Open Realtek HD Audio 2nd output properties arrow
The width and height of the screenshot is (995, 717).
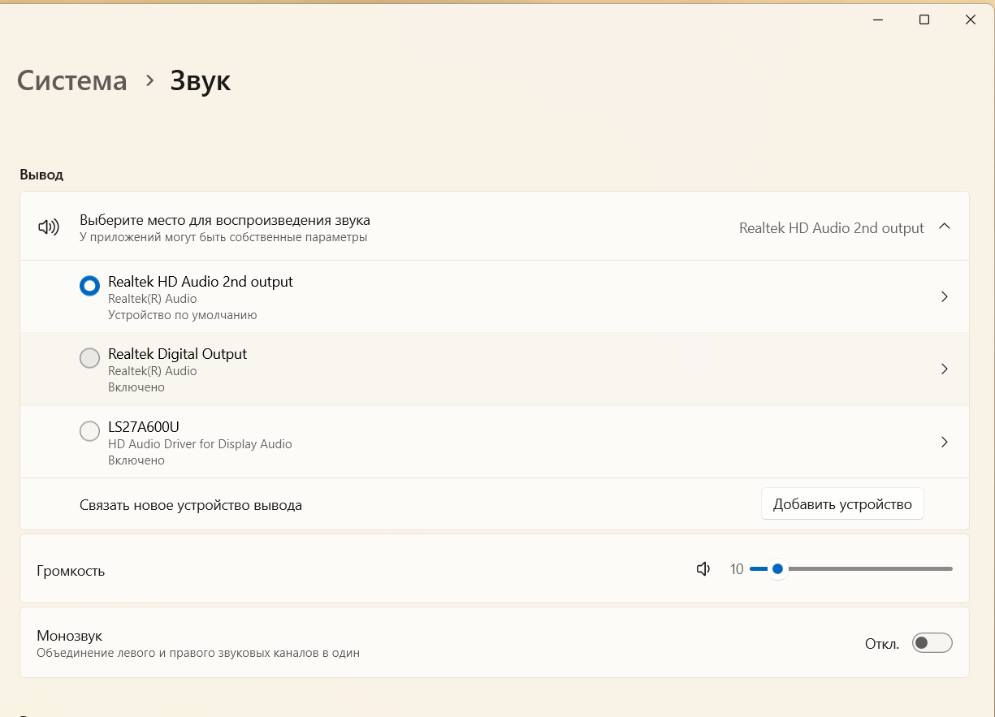tap(944, 296)
